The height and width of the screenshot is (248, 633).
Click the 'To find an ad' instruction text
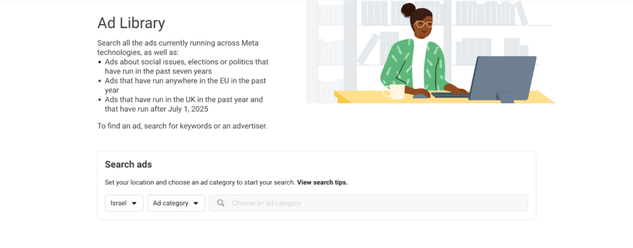[182, 126]
